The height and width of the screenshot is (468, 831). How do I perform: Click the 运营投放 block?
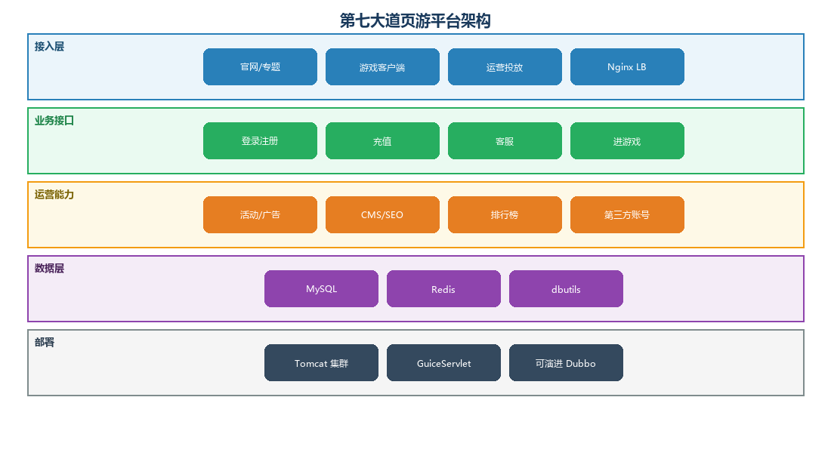(x=505, y=66)
